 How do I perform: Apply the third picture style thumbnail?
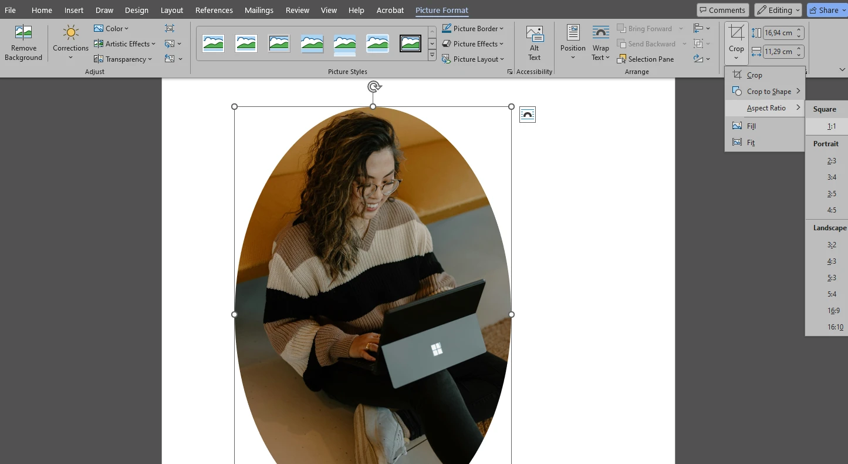coord(279,43)
